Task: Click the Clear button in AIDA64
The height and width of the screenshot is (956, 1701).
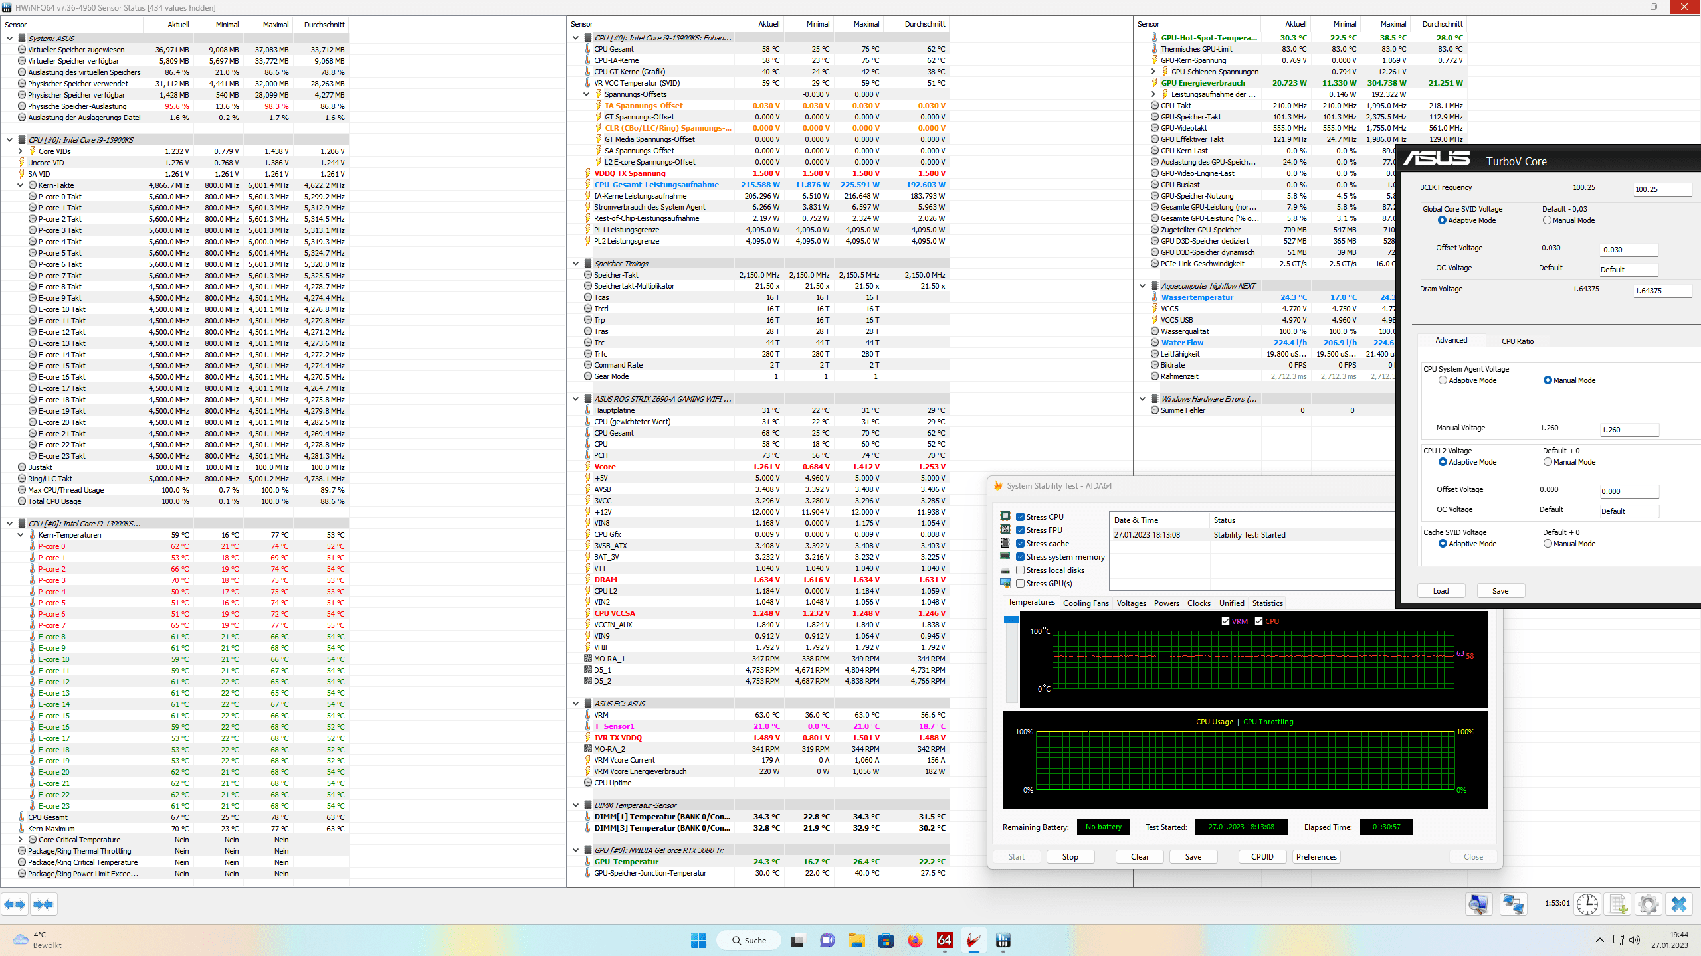Action: point(1140,857)
